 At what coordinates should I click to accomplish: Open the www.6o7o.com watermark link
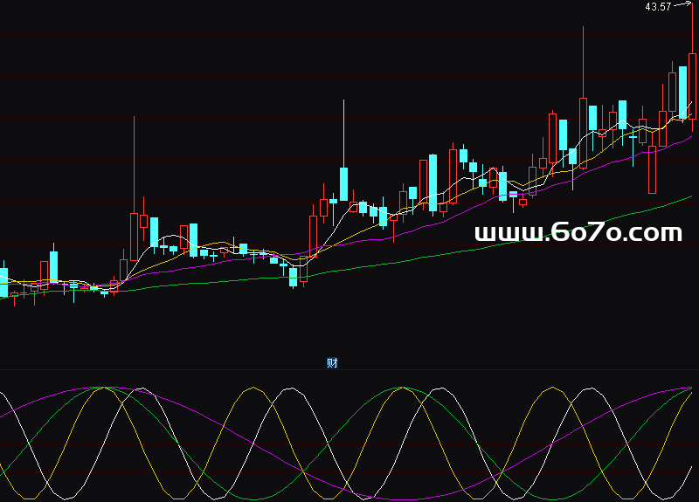click(x=578, y=233)
